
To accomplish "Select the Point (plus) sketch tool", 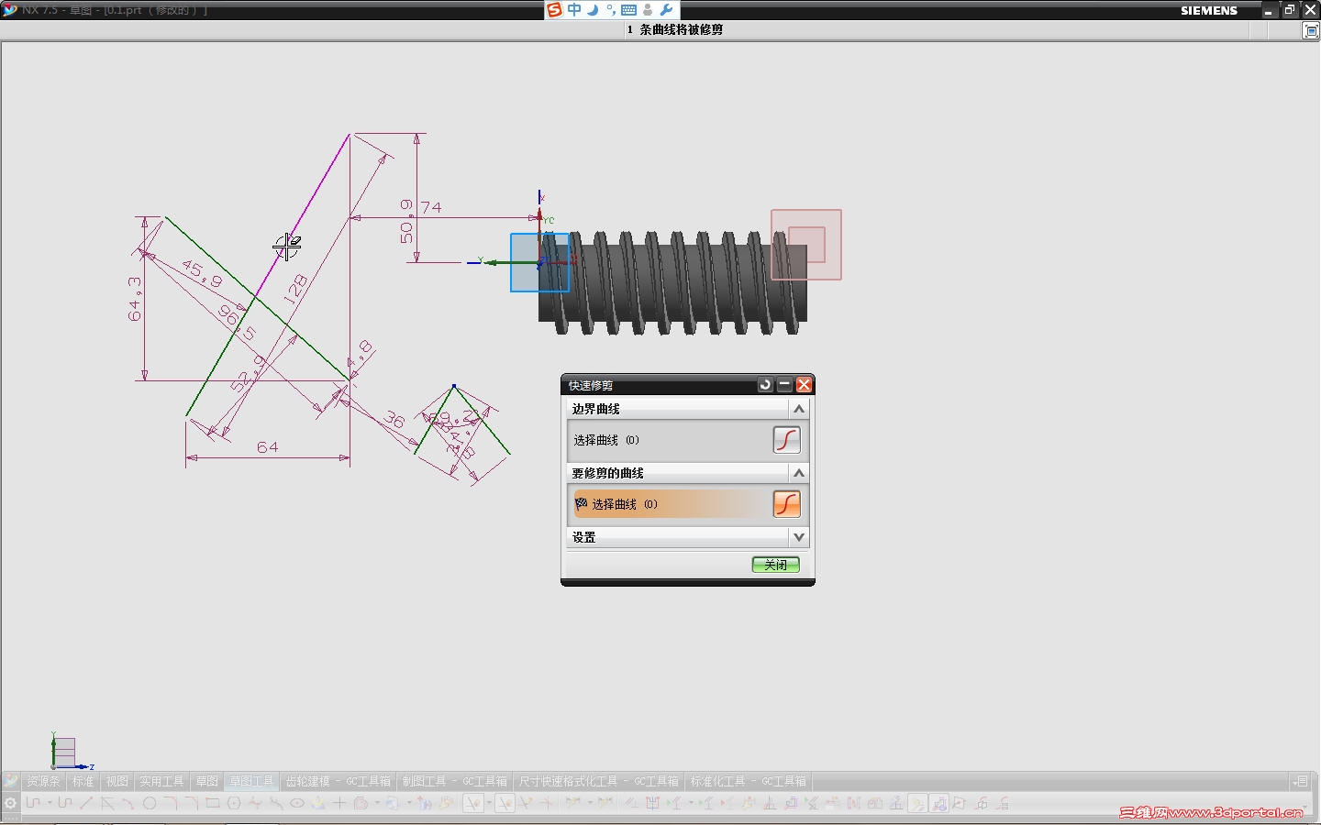I will (x=339, y=804).
